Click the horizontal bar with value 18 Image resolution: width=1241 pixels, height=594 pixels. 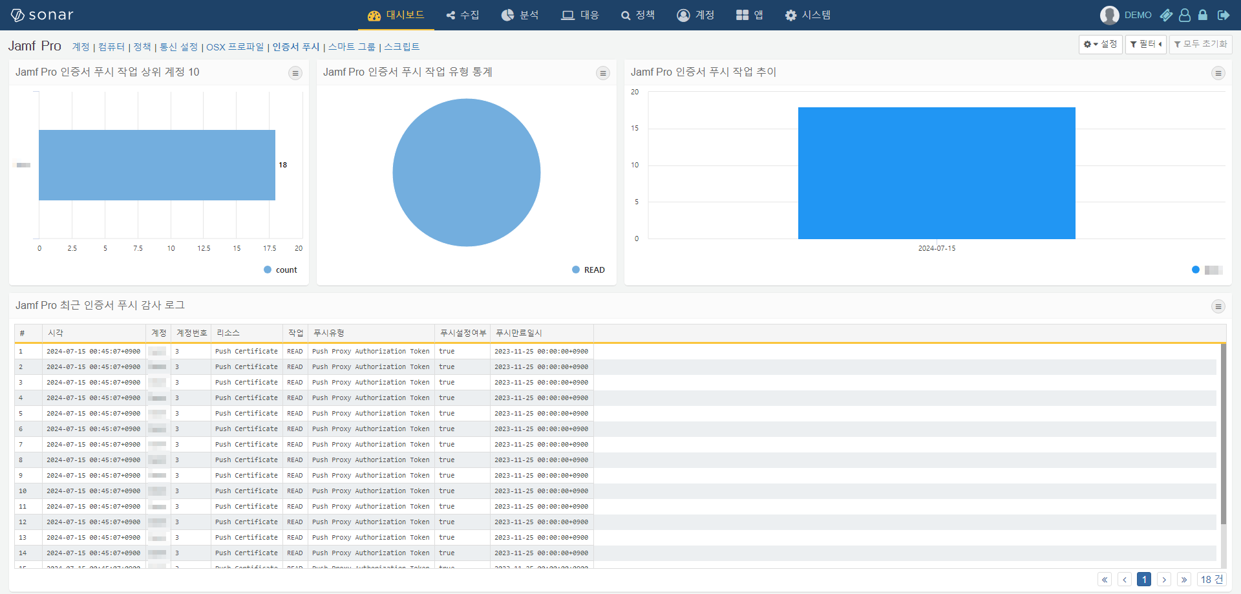click(x=157, y=165)
